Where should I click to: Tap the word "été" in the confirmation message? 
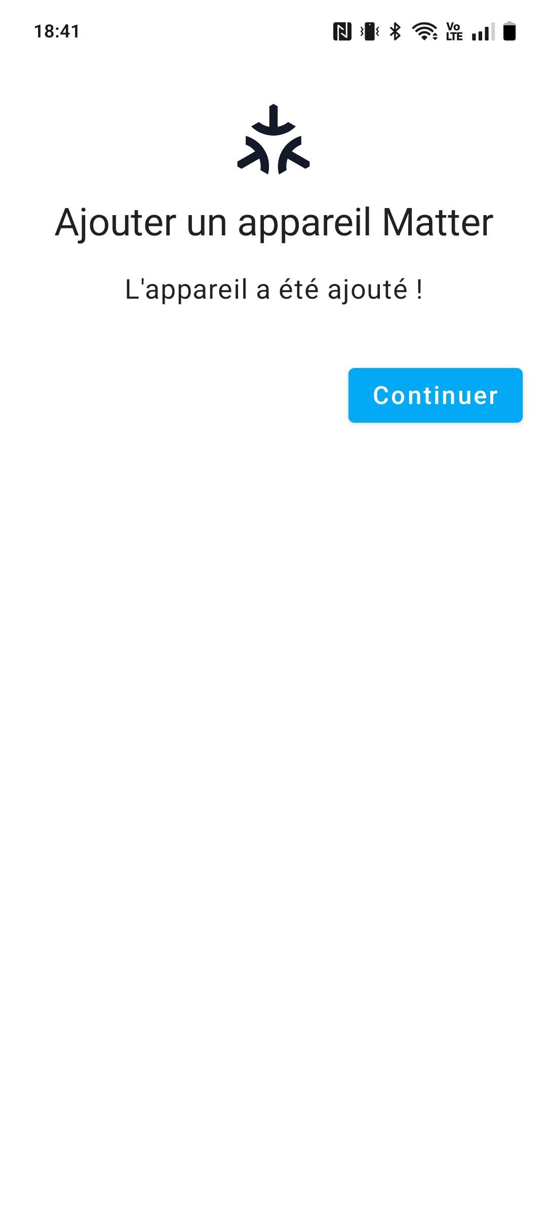tap(299, 289)
